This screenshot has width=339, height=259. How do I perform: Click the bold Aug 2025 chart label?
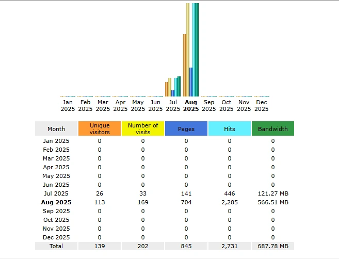pos(191,106)
